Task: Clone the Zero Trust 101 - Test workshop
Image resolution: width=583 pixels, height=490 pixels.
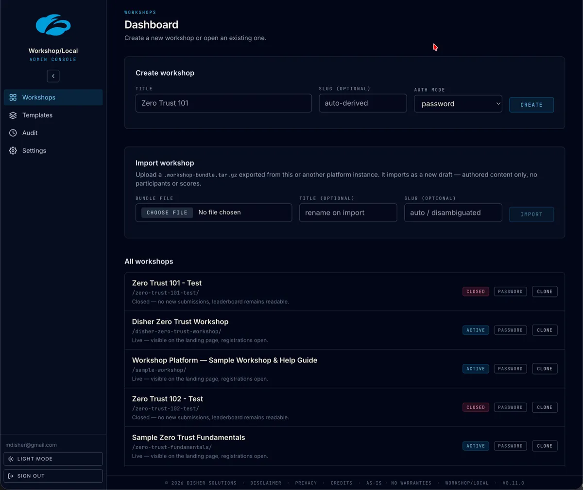Action: (x=545, y=292)
